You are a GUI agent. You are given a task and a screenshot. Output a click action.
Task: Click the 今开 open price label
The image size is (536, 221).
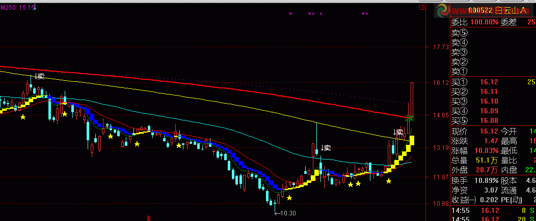click(510, 131)
